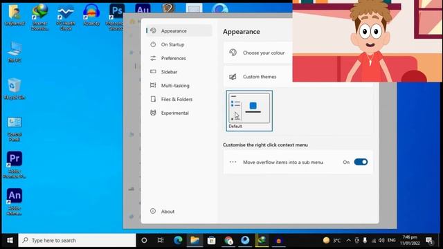Open the Preferences settings page
Screen dimensions: 443x249
click(x=179, y=58)
